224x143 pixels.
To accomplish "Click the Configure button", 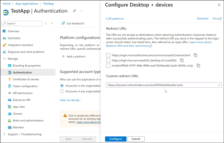I will tap(116, 139).
